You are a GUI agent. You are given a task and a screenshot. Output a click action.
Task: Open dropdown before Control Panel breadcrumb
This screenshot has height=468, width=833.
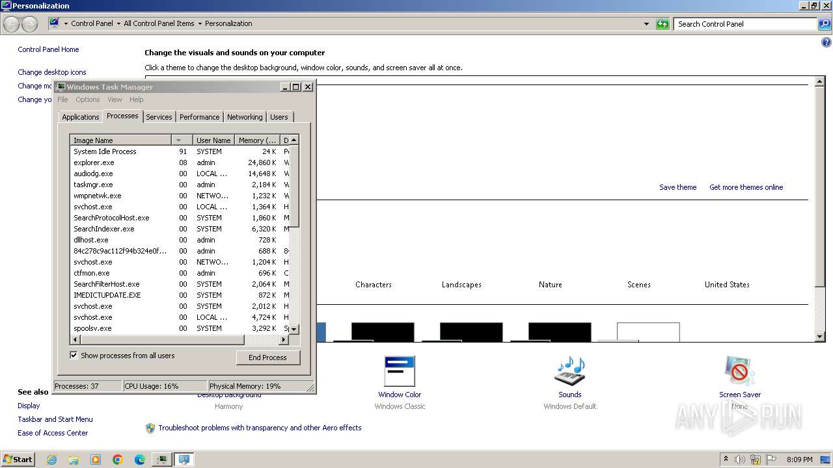(66, 23)
